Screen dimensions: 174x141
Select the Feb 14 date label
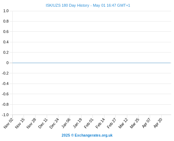[x=100, y=123]
